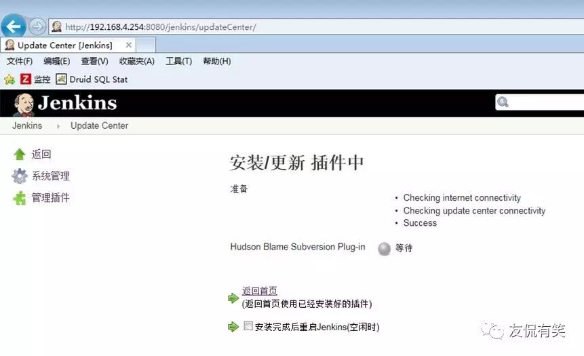584x356 pixels.
Task: Click the Druid SQL Stat bookmark icon
Action: (61, 79)
